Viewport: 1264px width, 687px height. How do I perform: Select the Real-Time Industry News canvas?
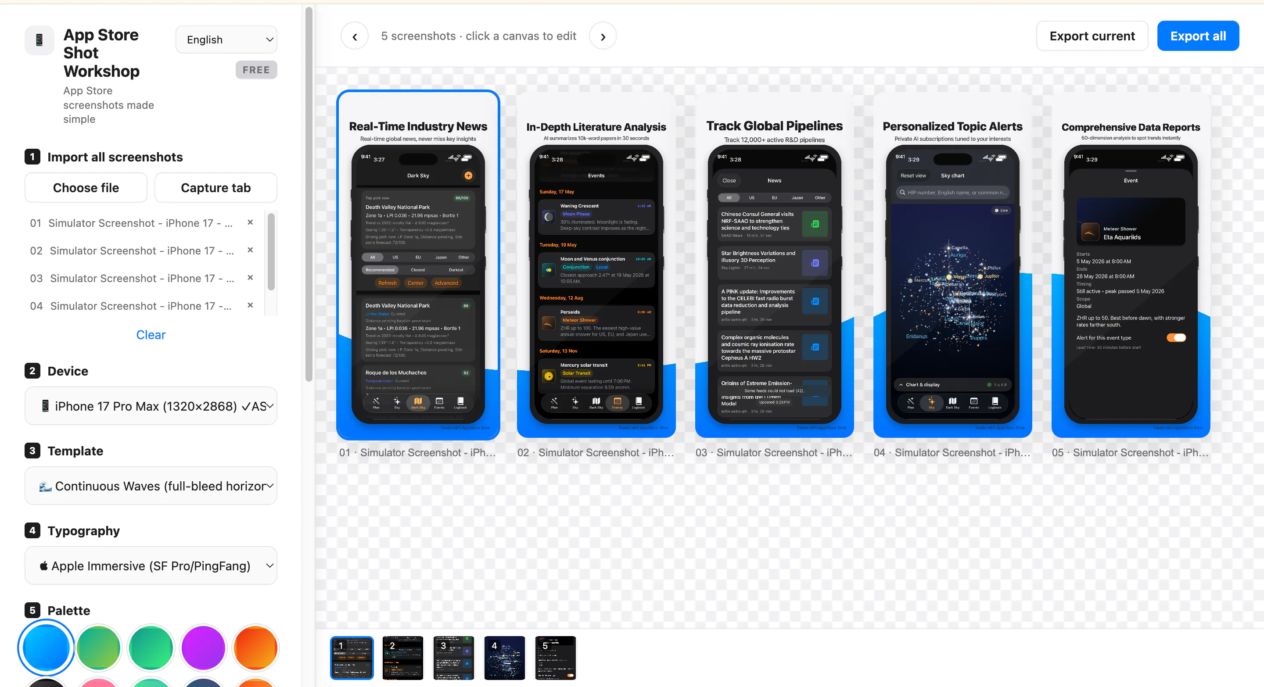tap(418, 265)
